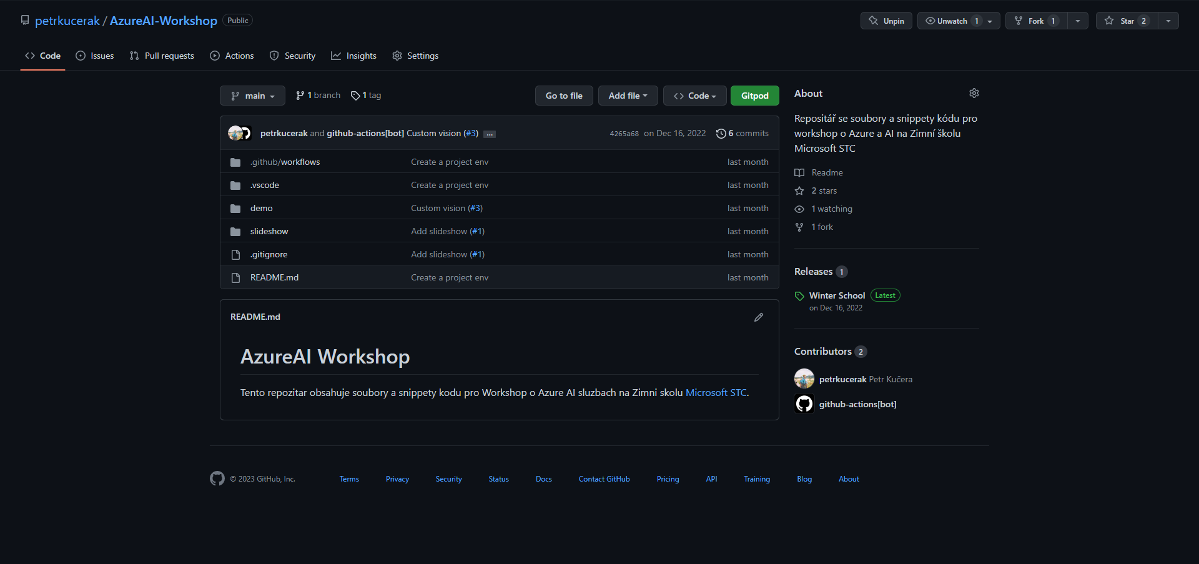The height and width of the screenshot is (564, 1199).
Task: Click the contributors count badge
Action: coord(861,351)
